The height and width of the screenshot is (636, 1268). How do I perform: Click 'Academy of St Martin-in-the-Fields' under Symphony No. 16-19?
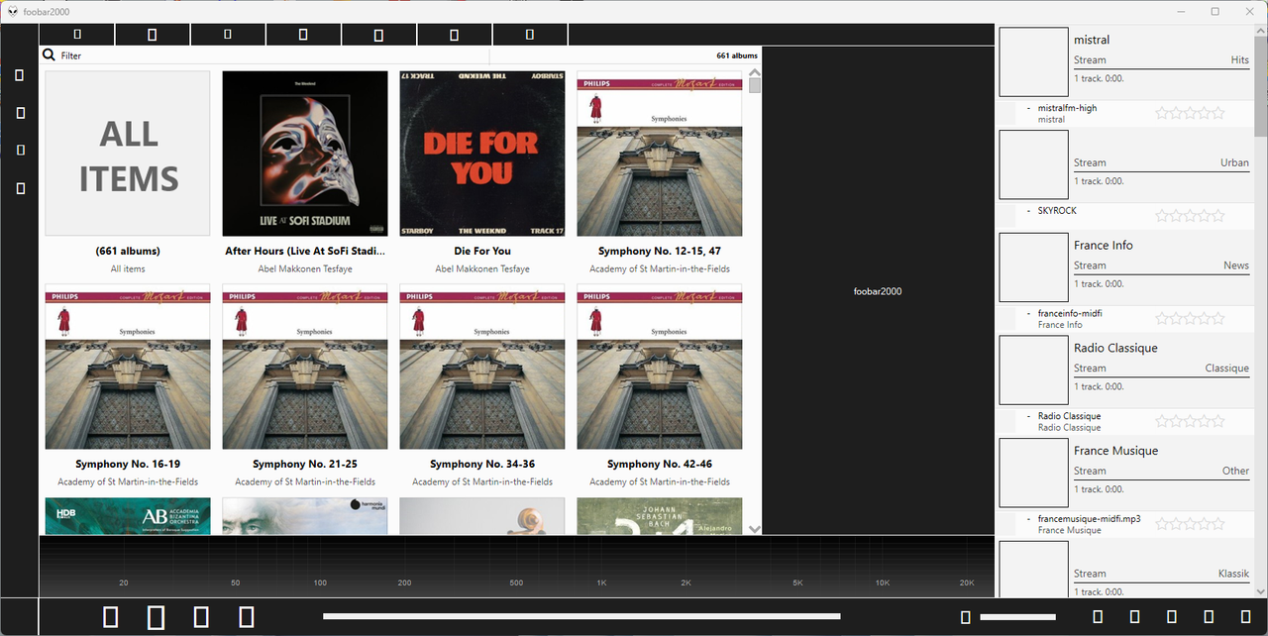click(128, 481)
